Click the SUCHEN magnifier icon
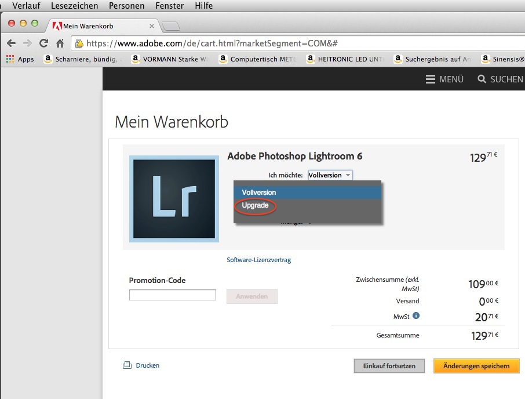 [482, 79]
